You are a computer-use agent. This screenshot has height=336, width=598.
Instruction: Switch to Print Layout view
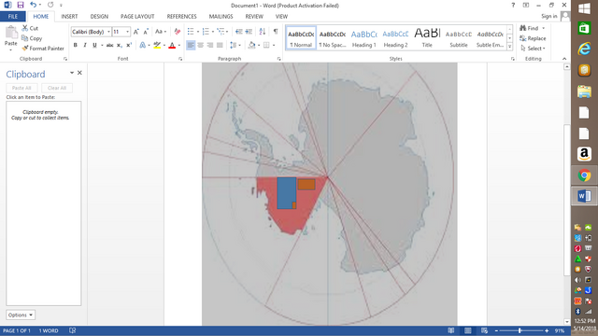click(467, 330)
